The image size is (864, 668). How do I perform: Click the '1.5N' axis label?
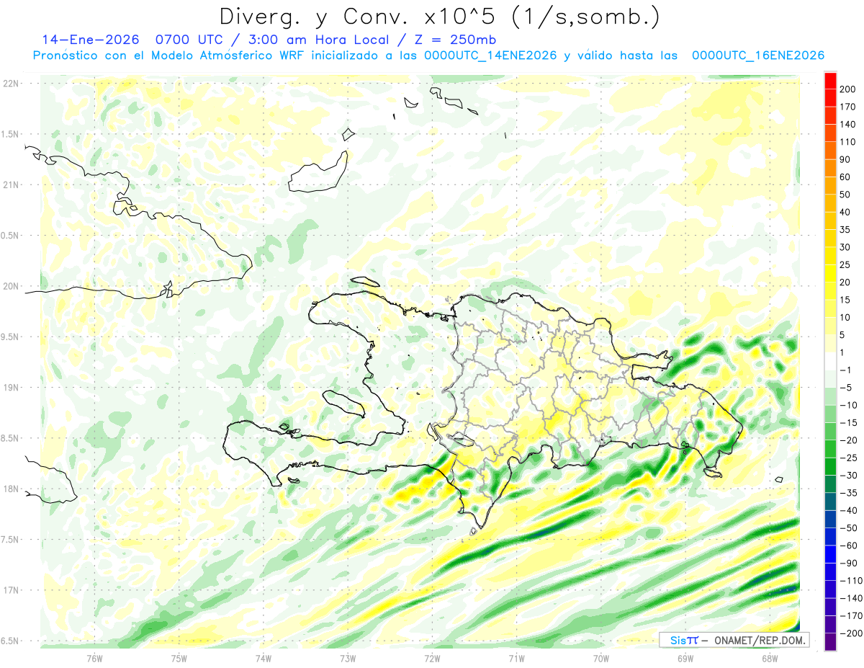[x=10, y=134]
